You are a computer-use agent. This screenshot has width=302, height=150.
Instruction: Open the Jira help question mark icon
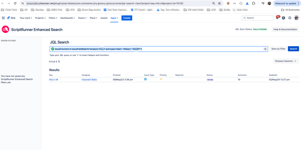click(x=284, y=18)
